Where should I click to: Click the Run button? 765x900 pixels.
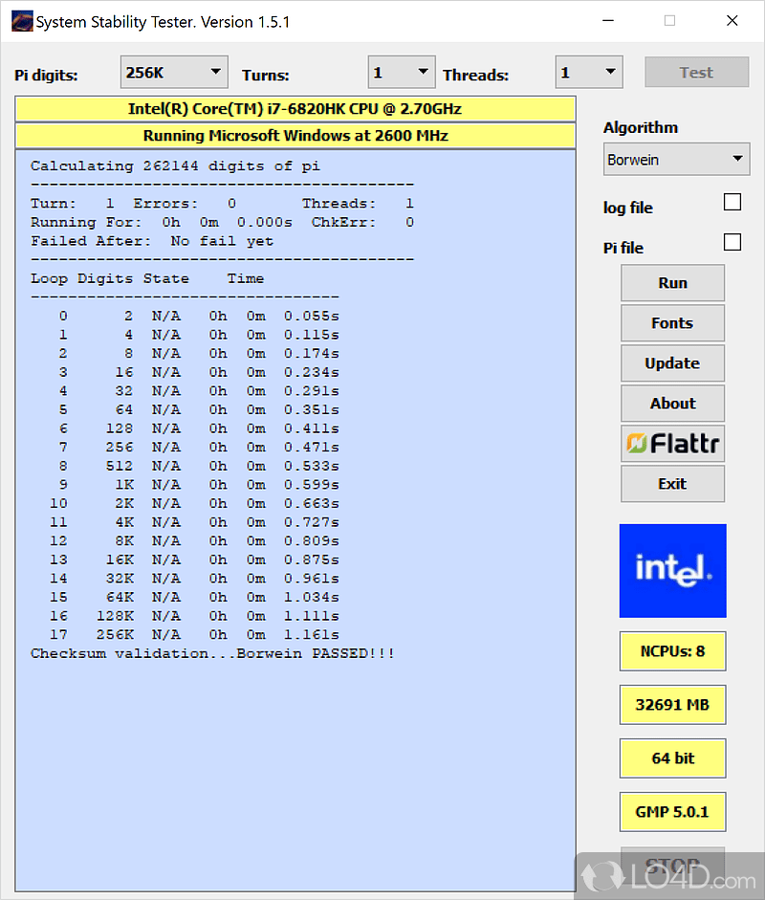point(672,283)
